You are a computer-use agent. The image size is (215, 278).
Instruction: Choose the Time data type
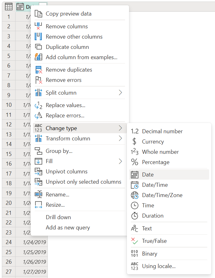pos(147,205)
